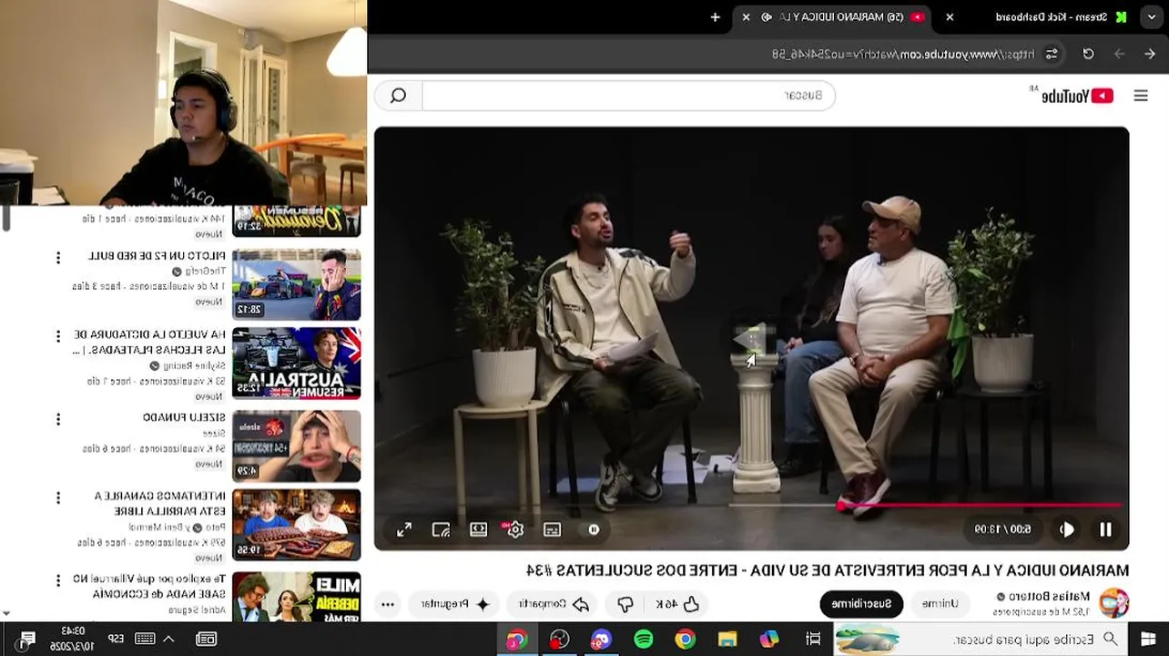This screenshot has height=656, width=1169.
Task: Open the Sizelu Funado video thumbnail
Action: coord(297,446)
